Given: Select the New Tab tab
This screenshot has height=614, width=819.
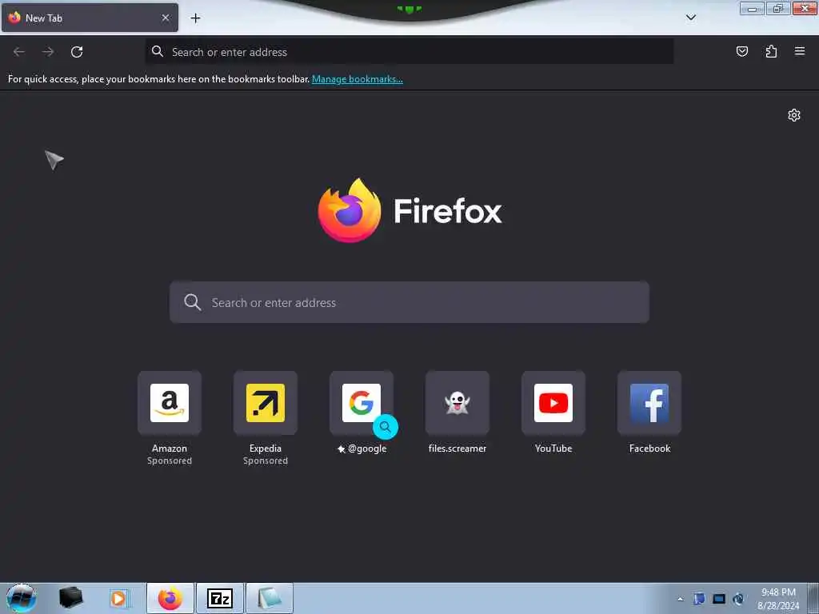Looking at the screenshot, I should click(90, 18).
